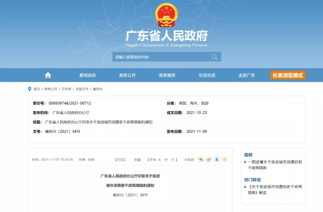Set font size to medium (中)
This screenshot has width=323, height=212.
[166, 160]
